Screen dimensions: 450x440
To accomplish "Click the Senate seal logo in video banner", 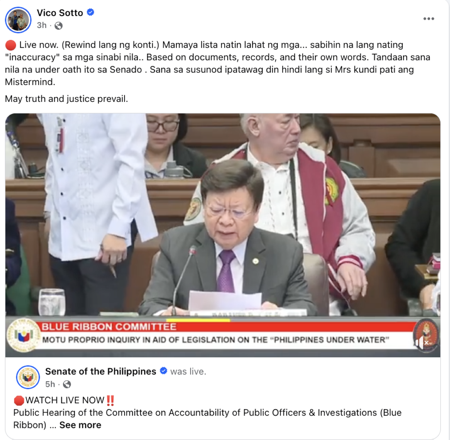I will pyautogui.click(x=23, y=335).
